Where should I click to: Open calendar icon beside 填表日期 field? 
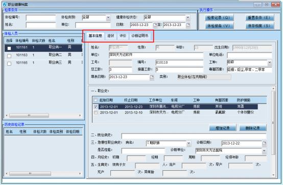[x=152, y=77]
